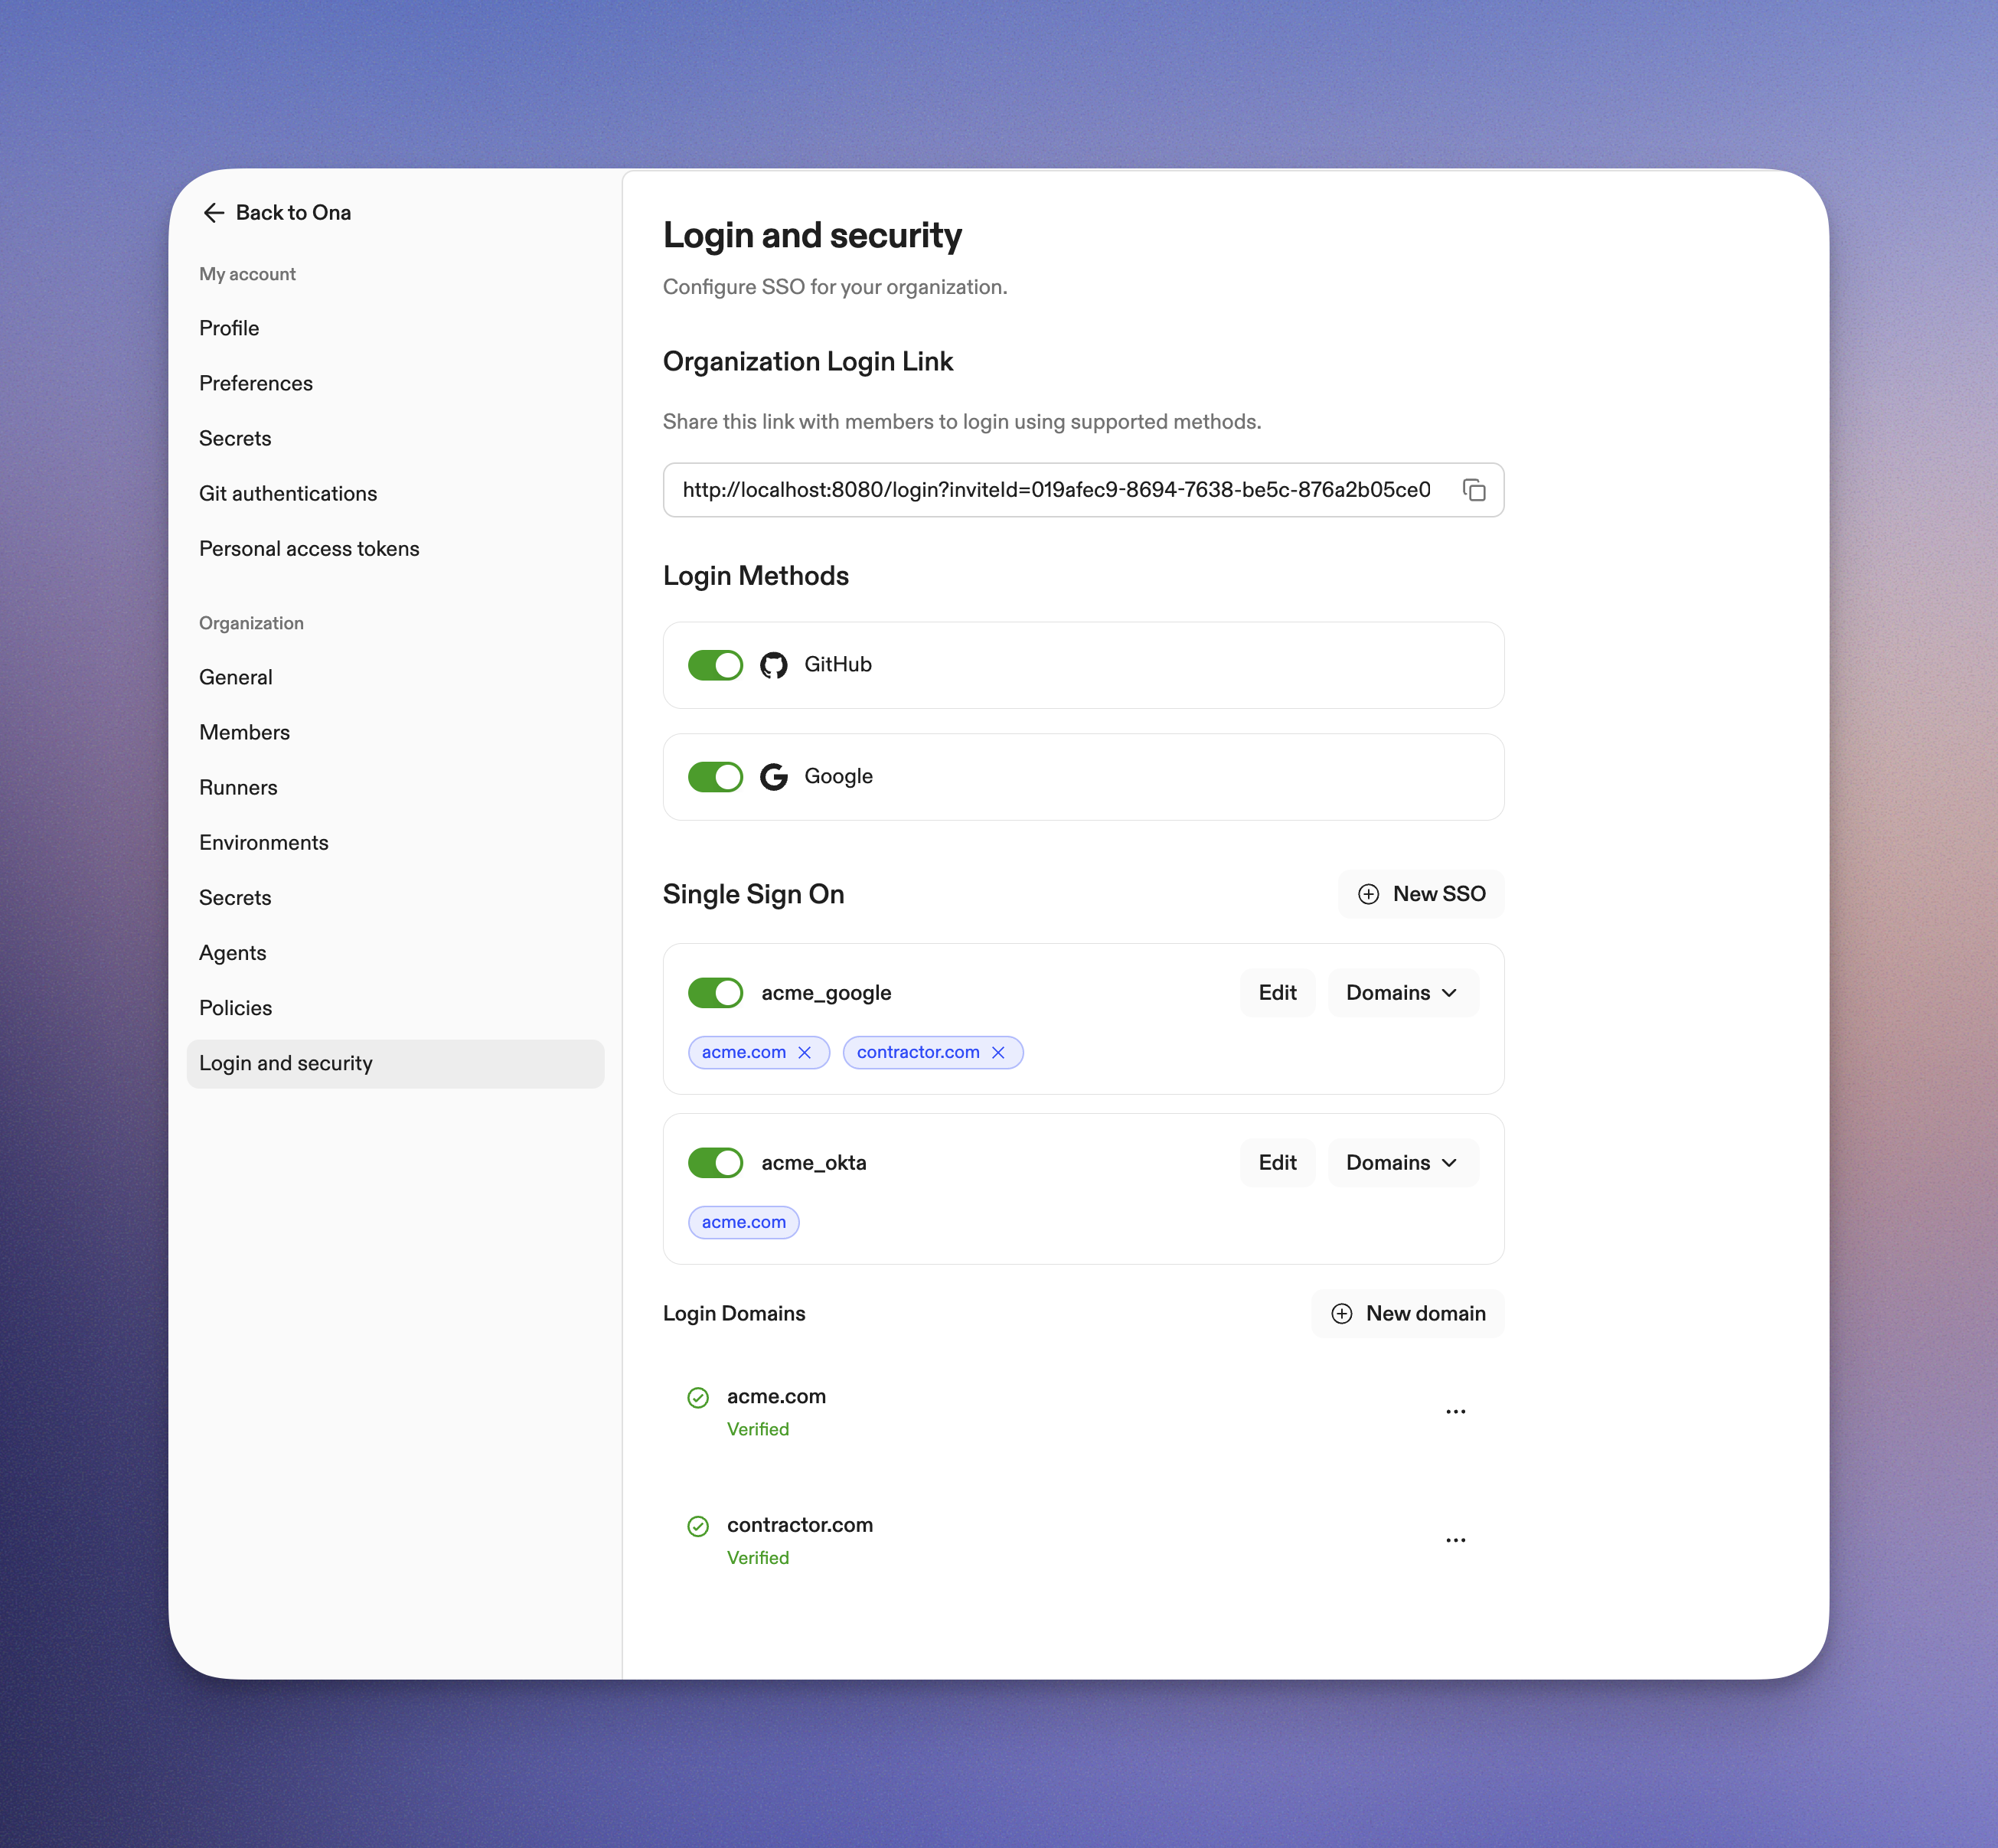The width and height of the screenshot is (1998, 1848).
Task: Open options menu for contractor.com domain
Action: pos(1455,1540)
